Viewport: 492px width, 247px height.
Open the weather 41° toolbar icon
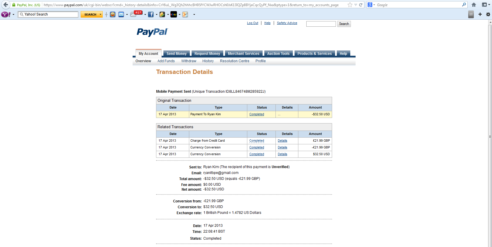[136, 14]
